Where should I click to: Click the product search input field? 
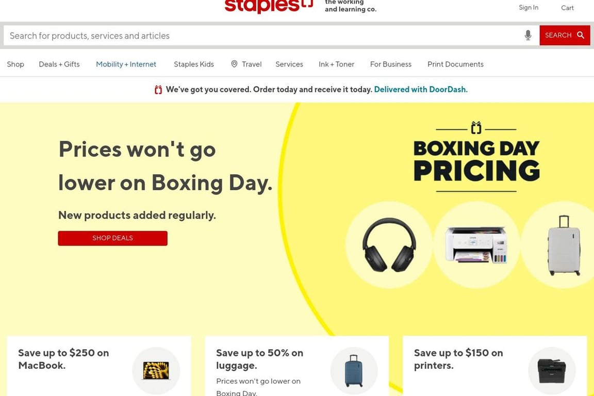[x=206, y=35]
